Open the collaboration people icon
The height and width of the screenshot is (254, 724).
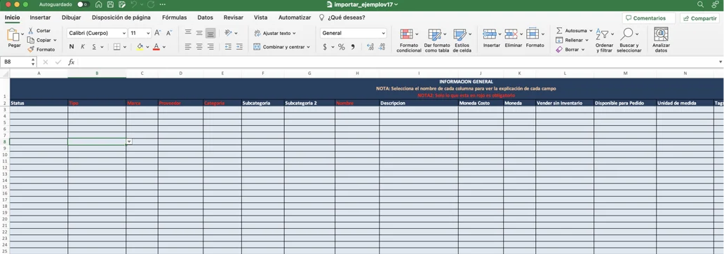pyautogui.click(x=715, y=4)
